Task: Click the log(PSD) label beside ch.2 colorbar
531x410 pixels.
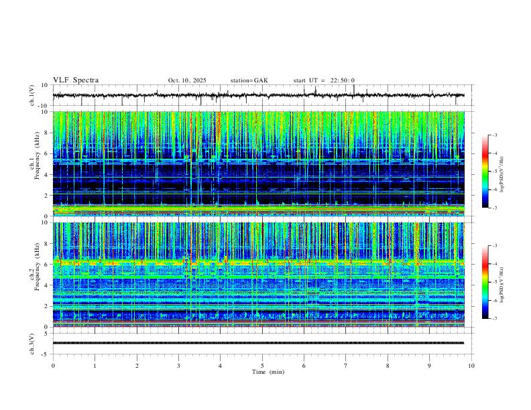Action: click(502, 285)
